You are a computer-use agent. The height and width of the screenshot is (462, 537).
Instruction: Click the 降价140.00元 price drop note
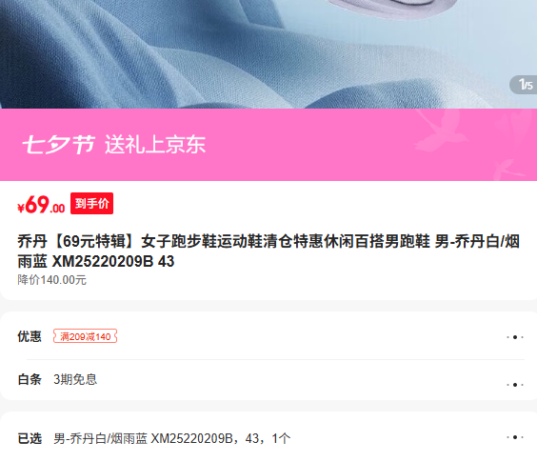tap(51, 280)
